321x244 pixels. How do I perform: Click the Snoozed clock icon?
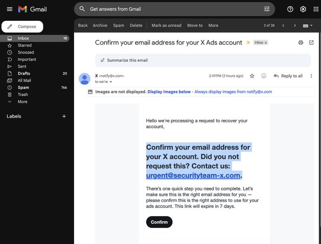(x=9, y=52)
